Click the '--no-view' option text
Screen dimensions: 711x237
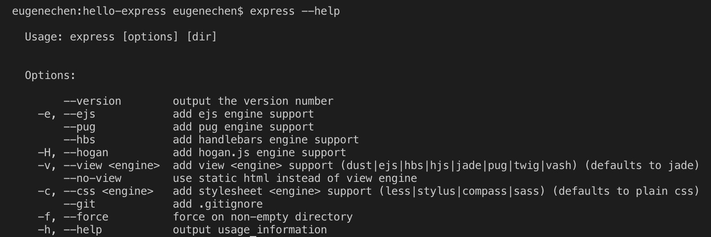[92, 178]
